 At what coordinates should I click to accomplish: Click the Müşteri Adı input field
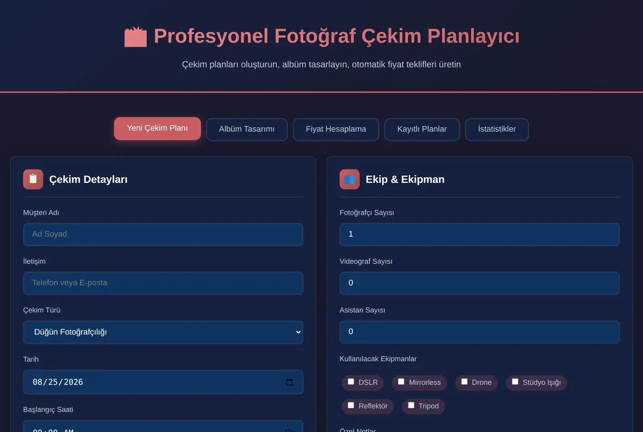[x=163, y=234]
